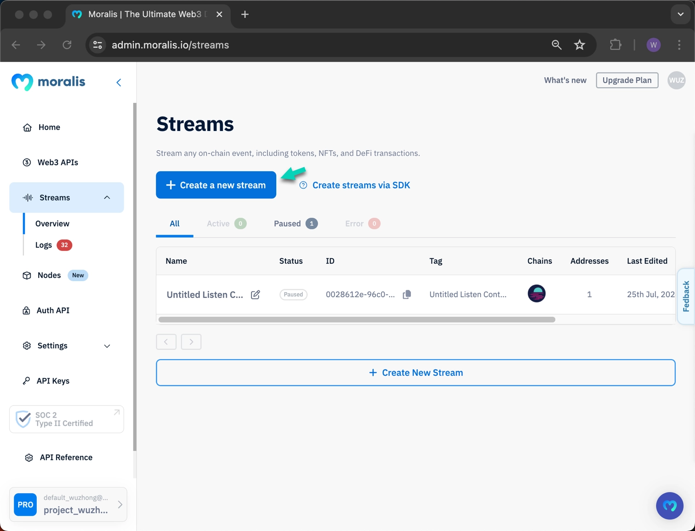Open the Chrome profile W avatar
This screenshot has width=695, height=531.
point(654,45)
